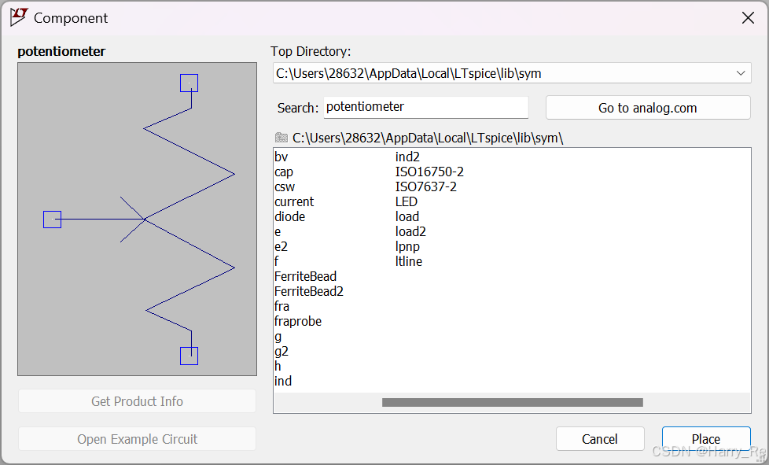
Task: Select the 'ISO7637-2' component
Action: tap(425, 187)
